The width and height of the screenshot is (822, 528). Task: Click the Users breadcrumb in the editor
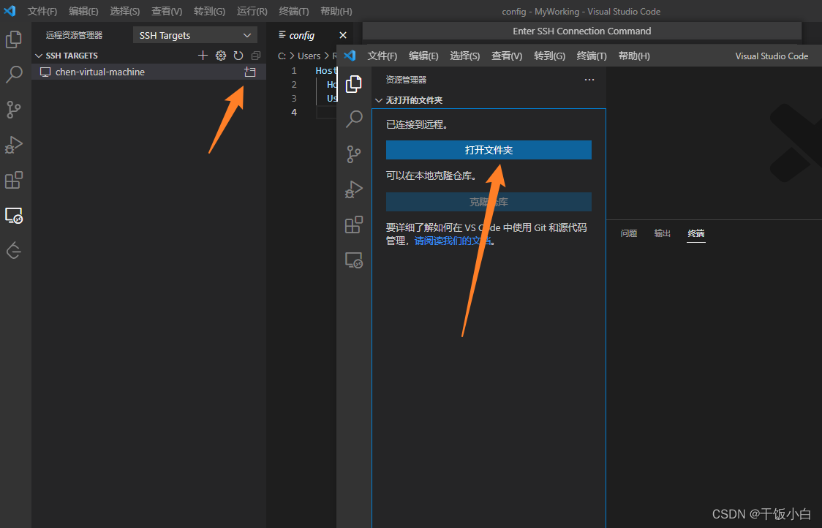point(309,56)
